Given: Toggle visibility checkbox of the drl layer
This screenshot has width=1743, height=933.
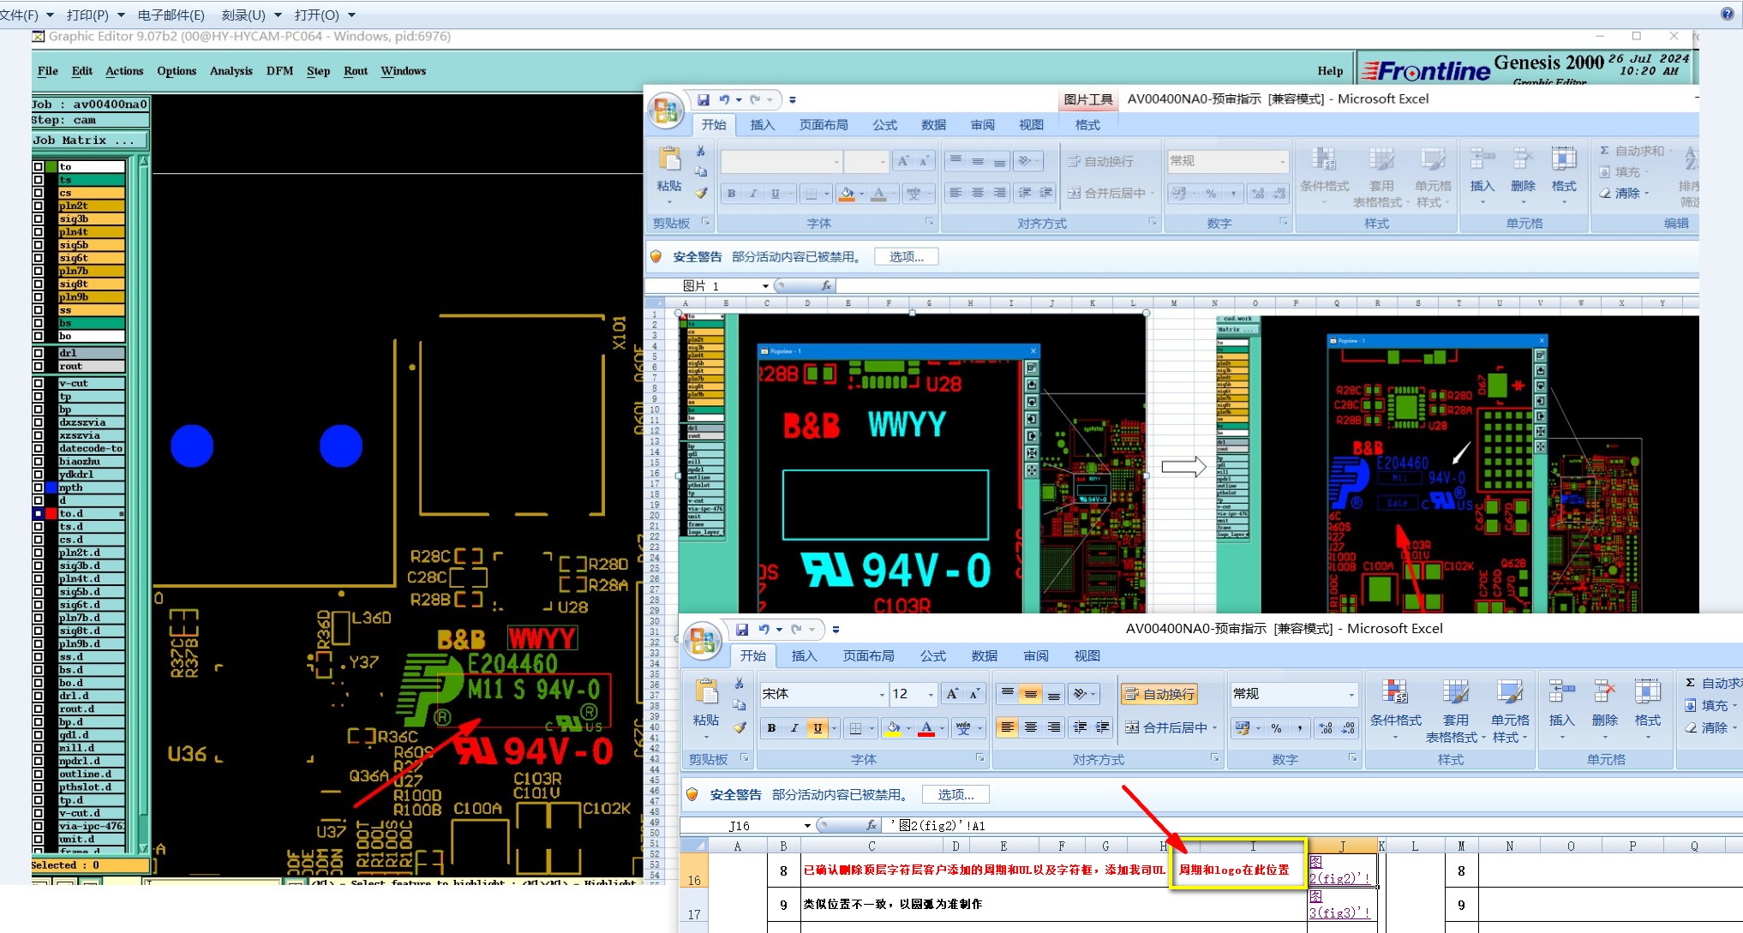Looking at the screenshot, I should click(38, 353).
